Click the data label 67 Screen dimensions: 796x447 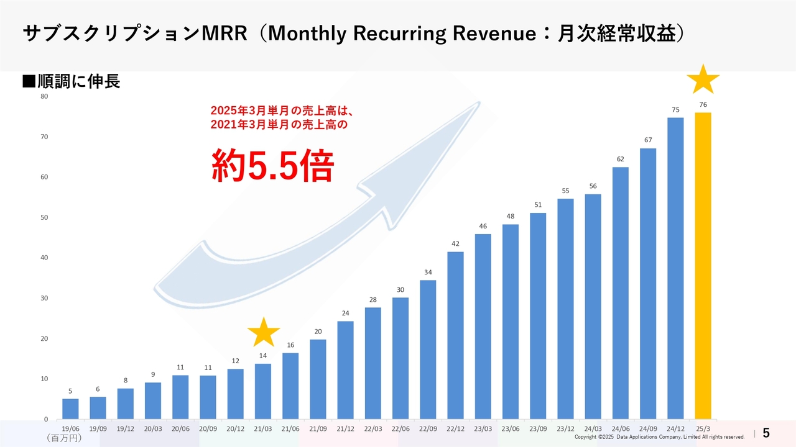(648, 140)
